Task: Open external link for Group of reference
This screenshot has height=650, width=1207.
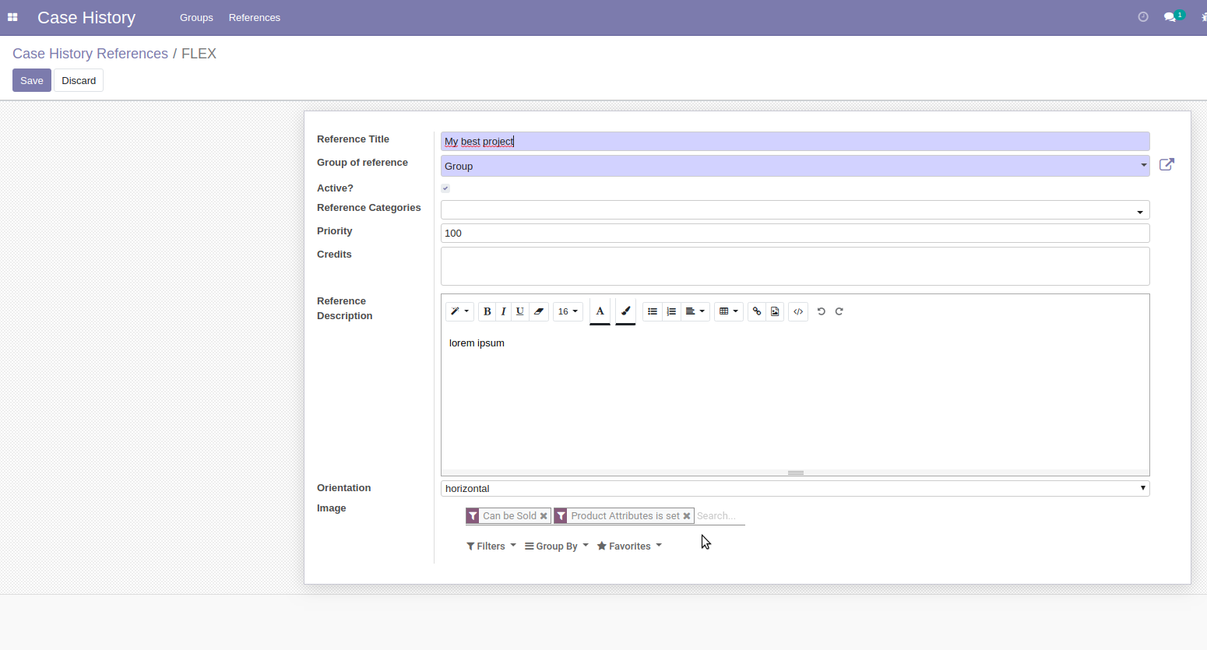Action: tap(1167, 164)
